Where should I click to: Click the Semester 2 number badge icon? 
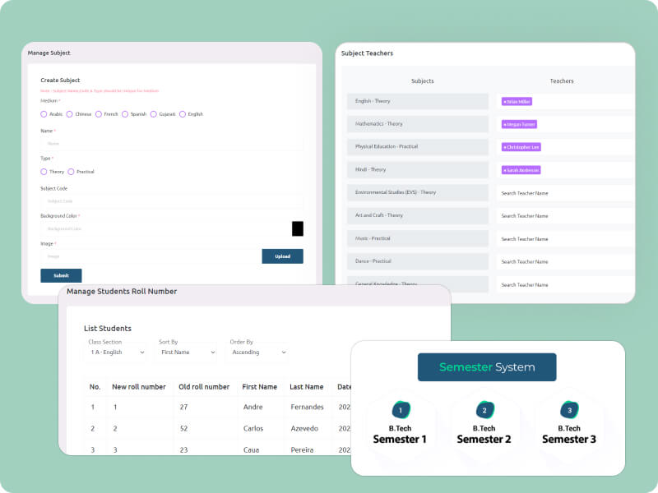point(484,410)
